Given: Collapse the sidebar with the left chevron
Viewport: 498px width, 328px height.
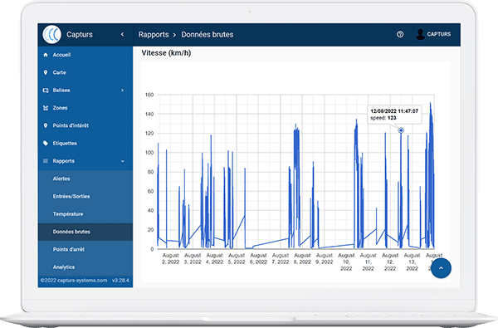Looking at the screenshot, I should point(123,34).
